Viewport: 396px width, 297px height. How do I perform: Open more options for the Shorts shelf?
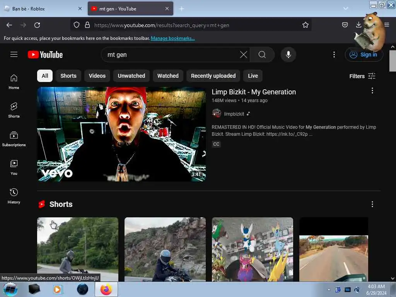[x=372, y=204]
